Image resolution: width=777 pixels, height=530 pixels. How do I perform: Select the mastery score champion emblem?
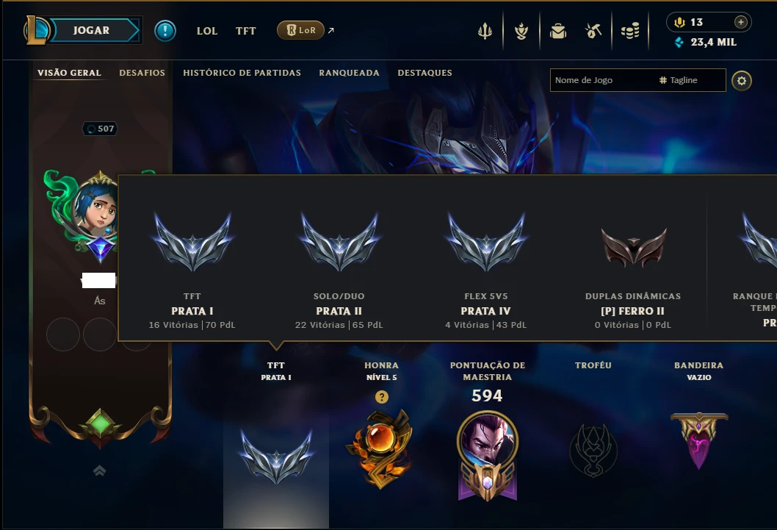pyautogui.click(x=488, y=455)
